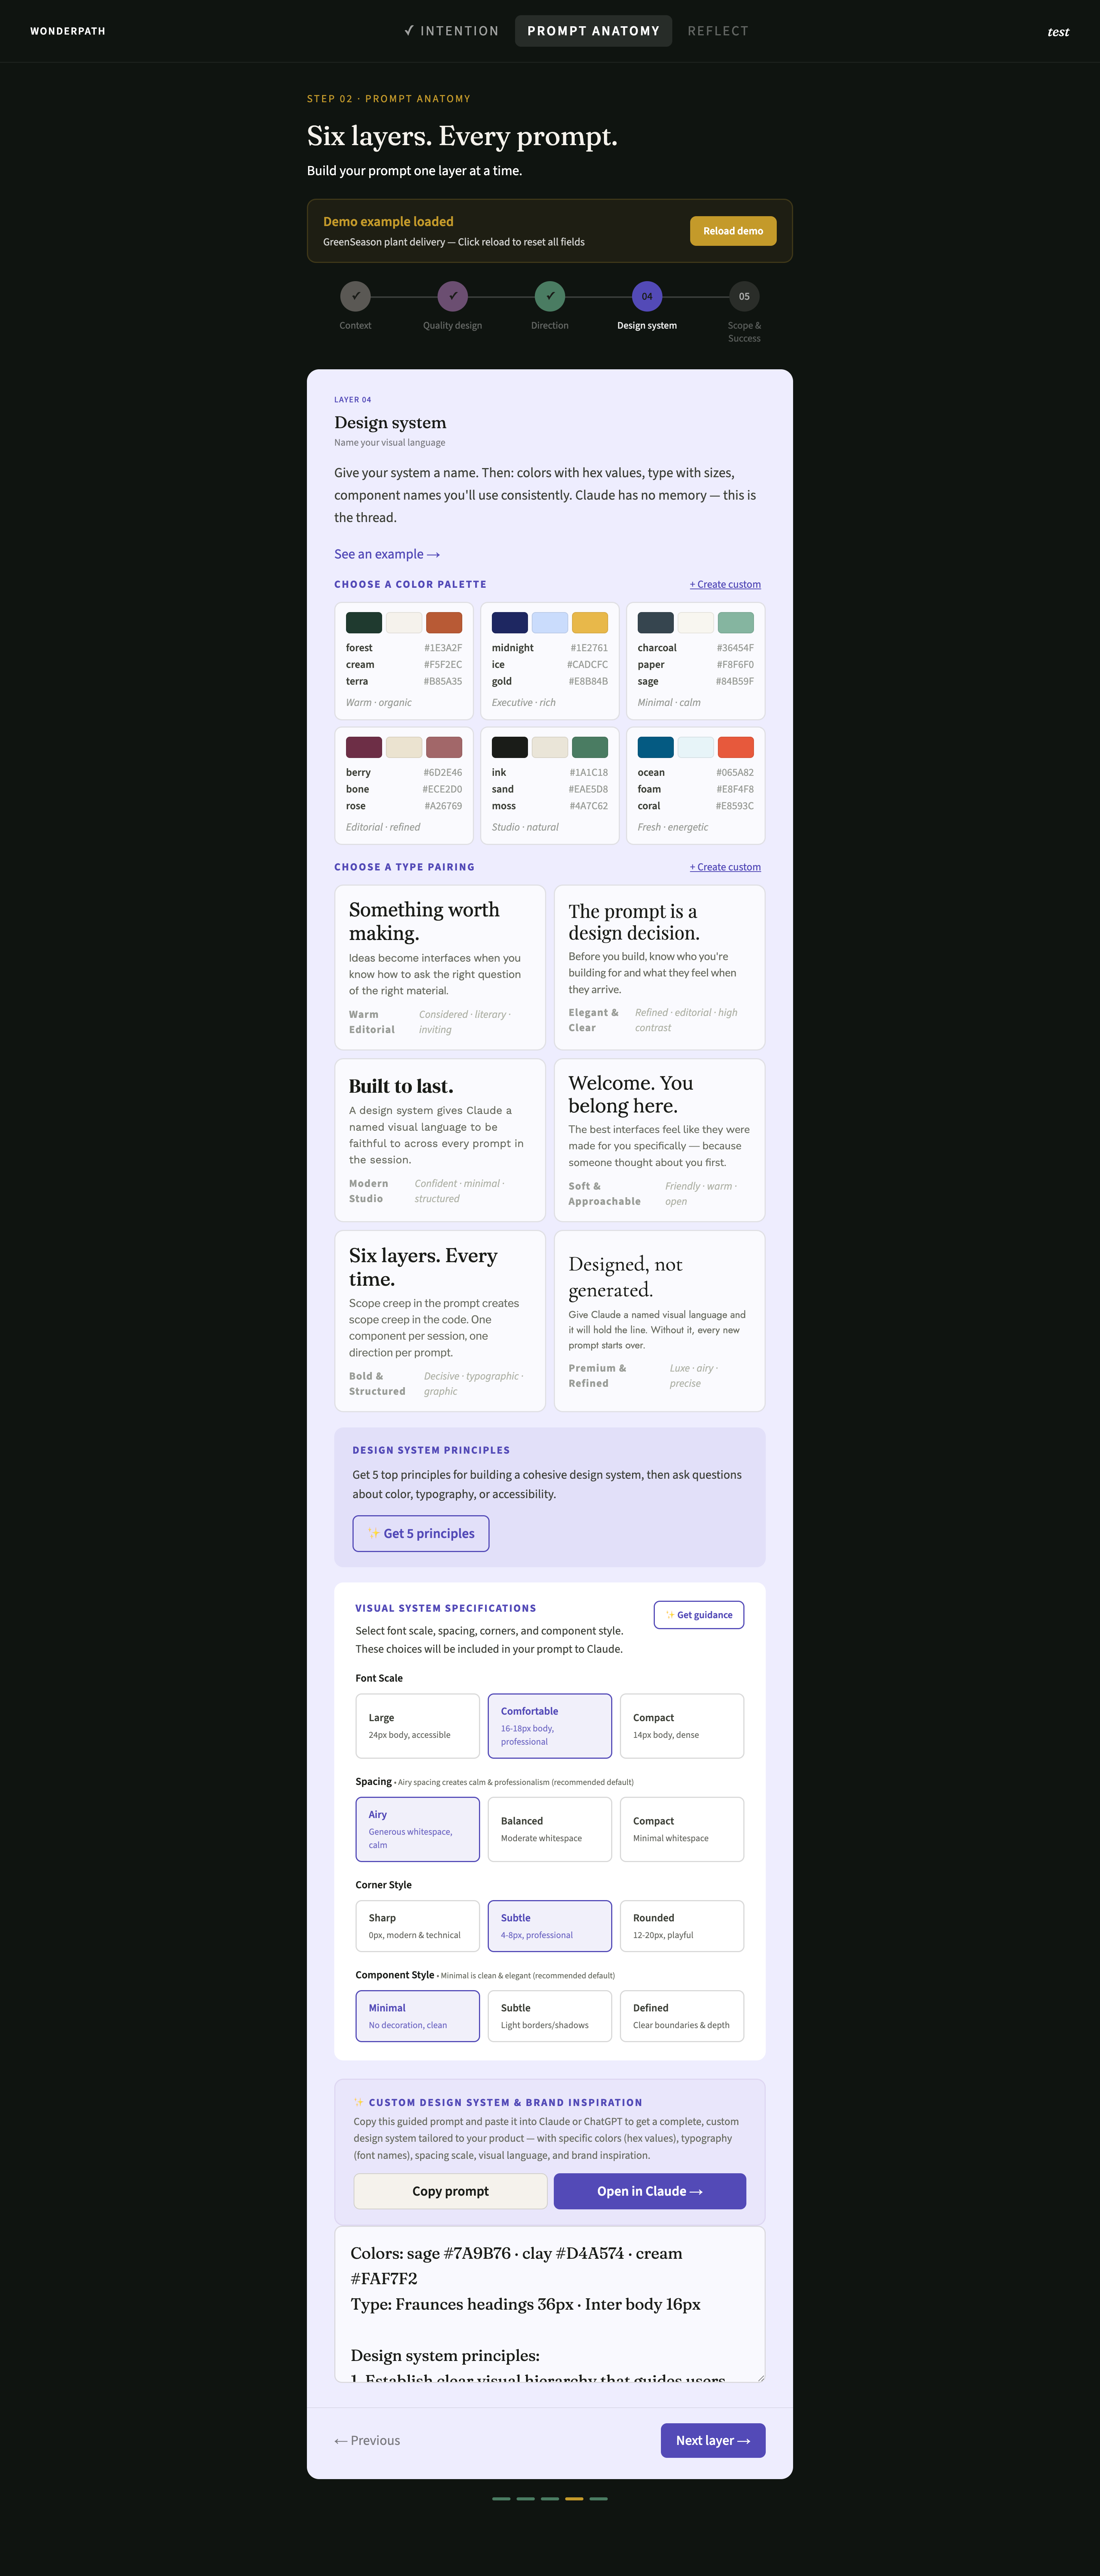Viewport: 1100px width, 2576px height.
Task: Go to the Reflect tab
Action: coord(718,31)
